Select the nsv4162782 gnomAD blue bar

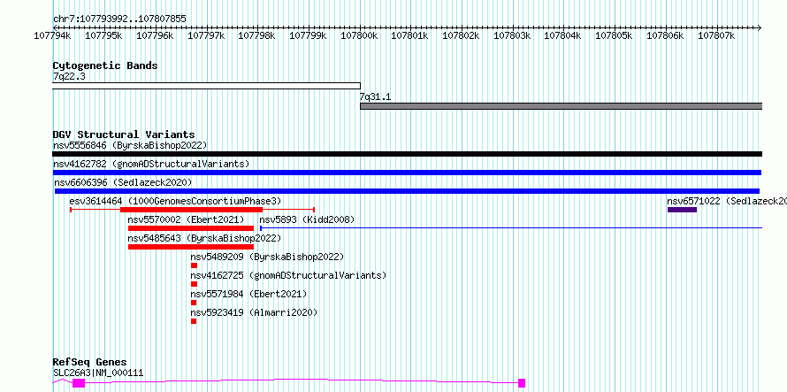tap(407, 173)
